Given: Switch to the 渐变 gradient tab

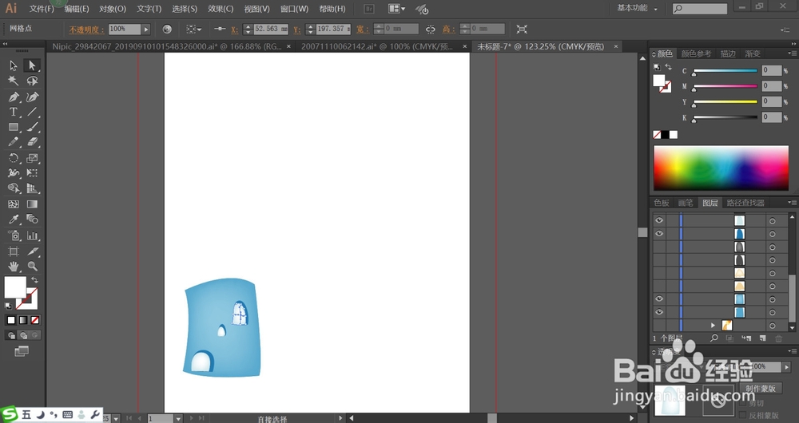Looking at the screenshot, I should [753, 53].
